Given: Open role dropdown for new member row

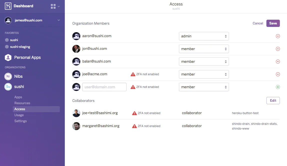Looking at the screenshot, I should 204,87.
